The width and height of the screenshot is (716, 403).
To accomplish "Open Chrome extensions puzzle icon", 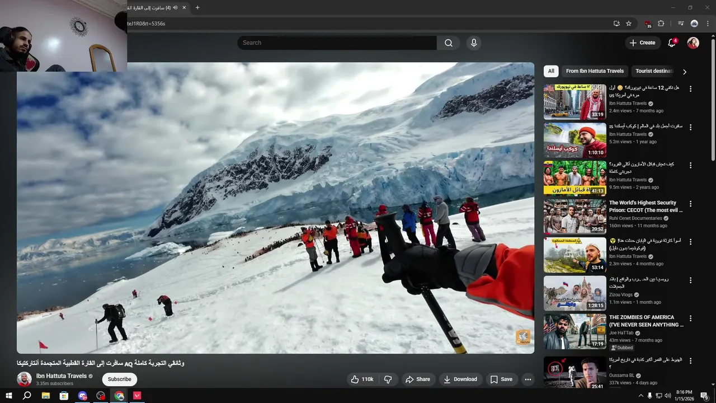I will (x=661, y=24).
